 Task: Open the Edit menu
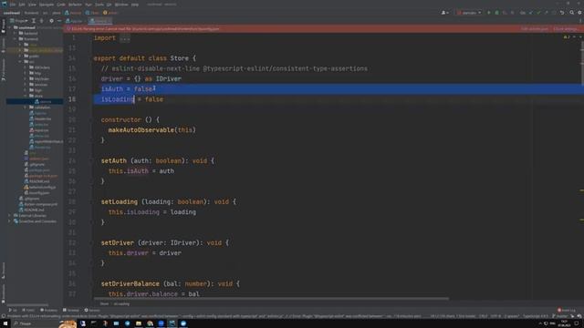pyautogui.click(x=22, y=5)
